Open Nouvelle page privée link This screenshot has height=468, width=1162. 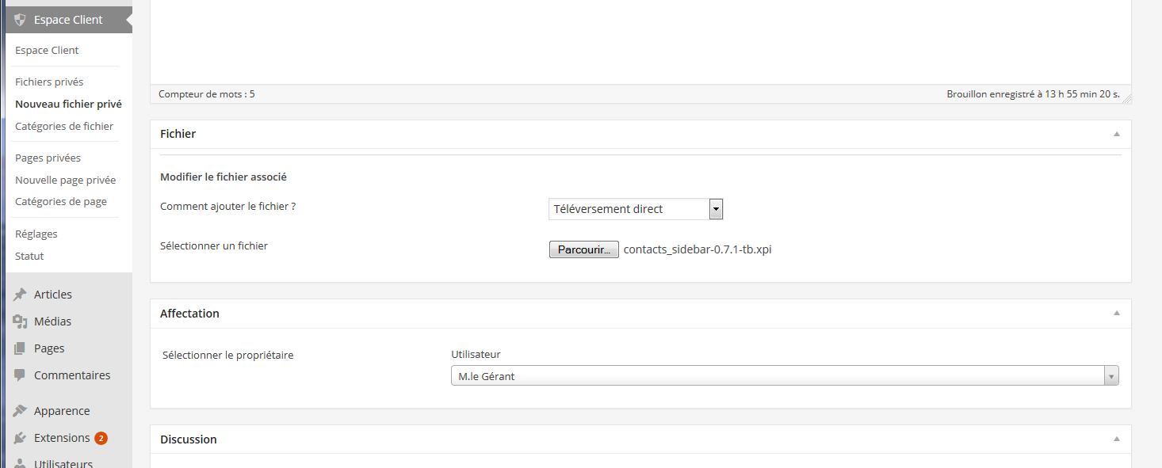[x=65, y=180]
